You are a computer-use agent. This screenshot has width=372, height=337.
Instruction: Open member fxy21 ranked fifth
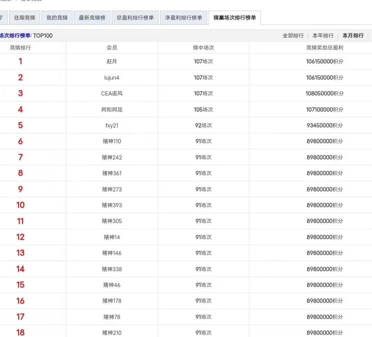[x=112, y=126]
